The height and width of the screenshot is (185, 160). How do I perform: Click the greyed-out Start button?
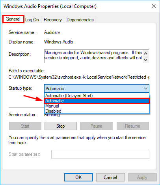pos(25,126)
